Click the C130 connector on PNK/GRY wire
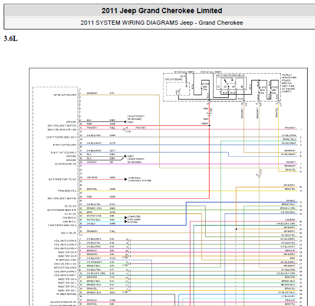 [x=125, y=129]
